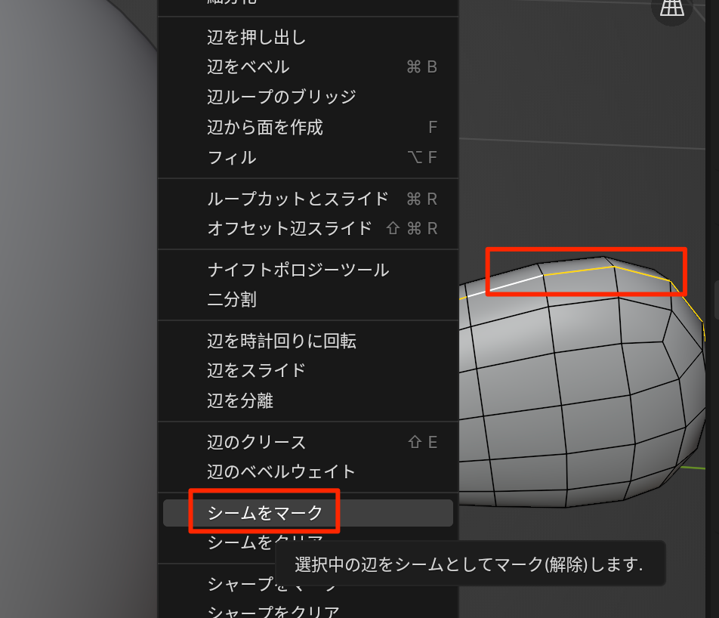Click the highlighted シームをマーク item
Screen dimensions: 719x618
coord(264,513)
